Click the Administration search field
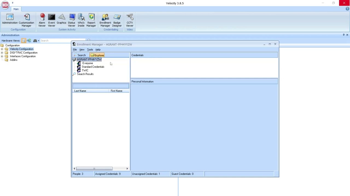The height and width of the screenshot is (196, 350). [63, 41]
